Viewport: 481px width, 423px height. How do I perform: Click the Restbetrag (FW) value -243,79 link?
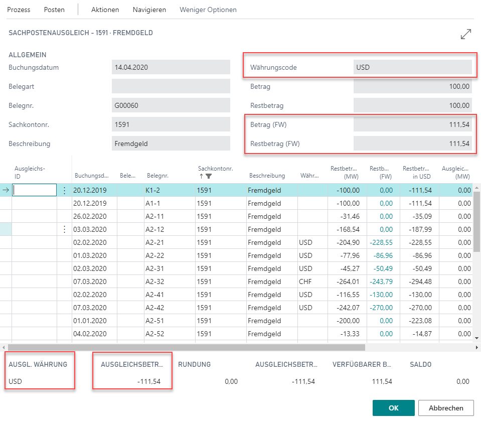point(381,281)
